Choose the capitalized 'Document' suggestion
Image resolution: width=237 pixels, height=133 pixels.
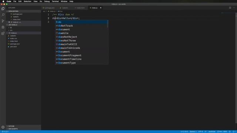pos(81,52)
